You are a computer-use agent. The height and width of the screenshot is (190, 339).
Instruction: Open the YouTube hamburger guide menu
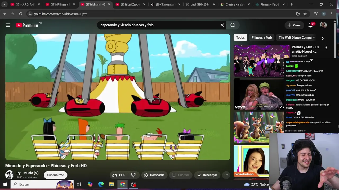point(8,25)
